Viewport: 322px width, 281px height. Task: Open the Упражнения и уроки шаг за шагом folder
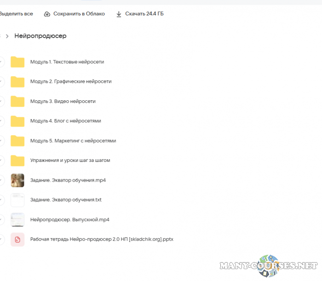[x=70, y=161]
